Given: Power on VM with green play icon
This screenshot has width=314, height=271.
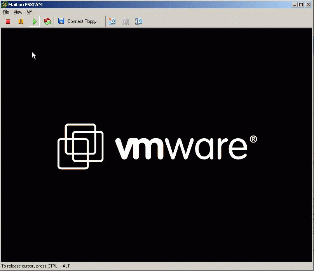Looking at the screenshot, I should [35, 21].
